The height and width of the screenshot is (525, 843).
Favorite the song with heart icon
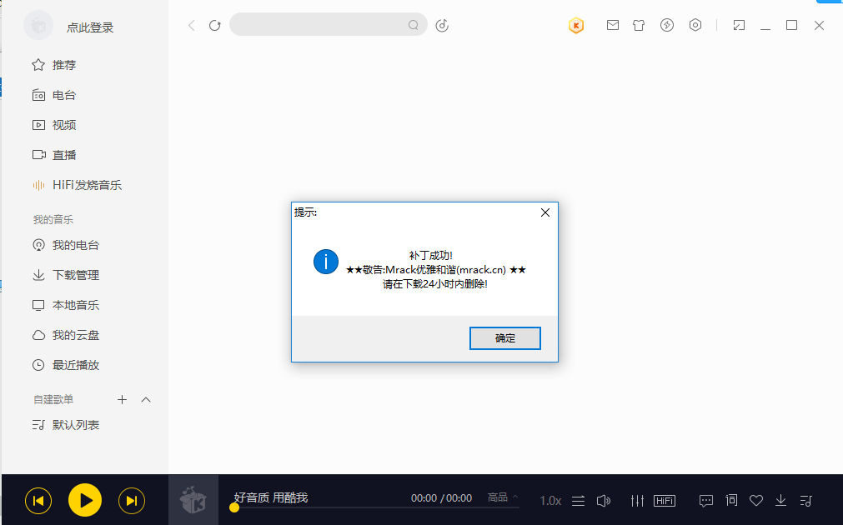tap(756, 501)
